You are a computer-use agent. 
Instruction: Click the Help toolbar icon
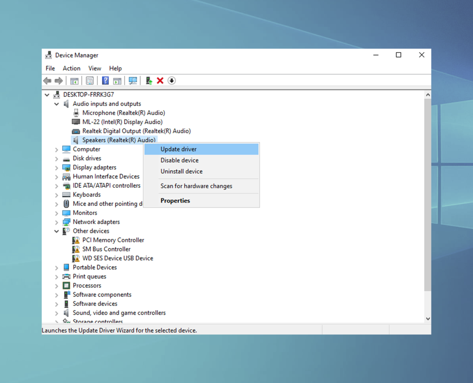(105, 80)
